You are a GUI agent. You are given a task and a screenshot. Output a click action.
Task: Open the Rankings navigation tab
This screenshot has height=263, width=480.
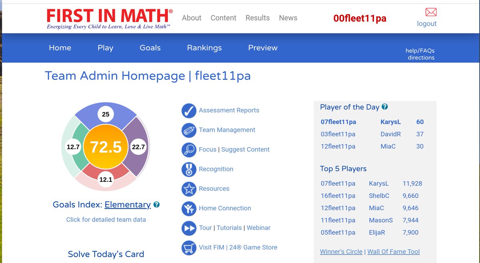[x=204, y=48]
